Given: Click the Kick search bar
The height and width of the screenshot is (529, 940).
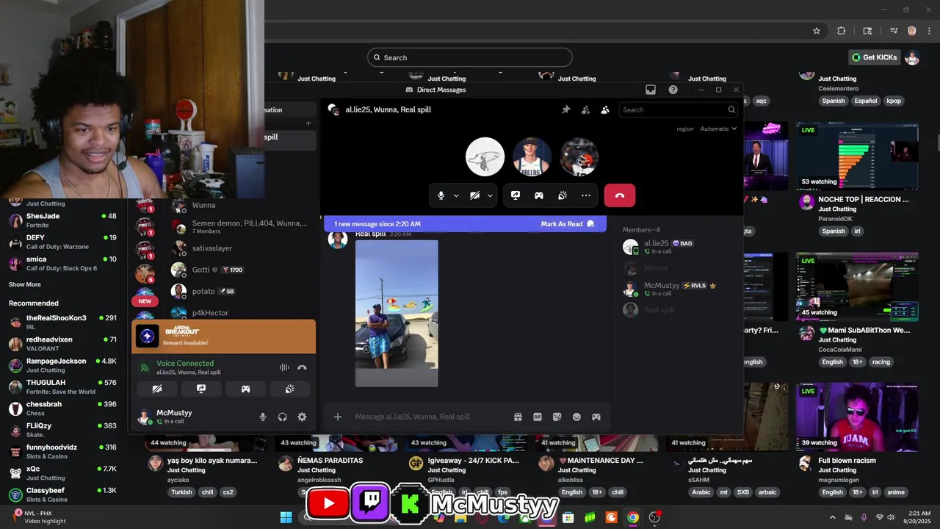Looking at the screenshot, I should (470, 57).
